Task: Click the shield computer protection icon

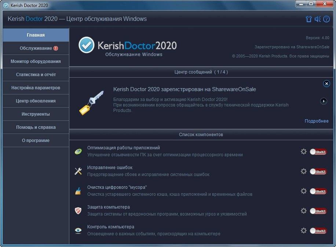Action: point(78,211)
